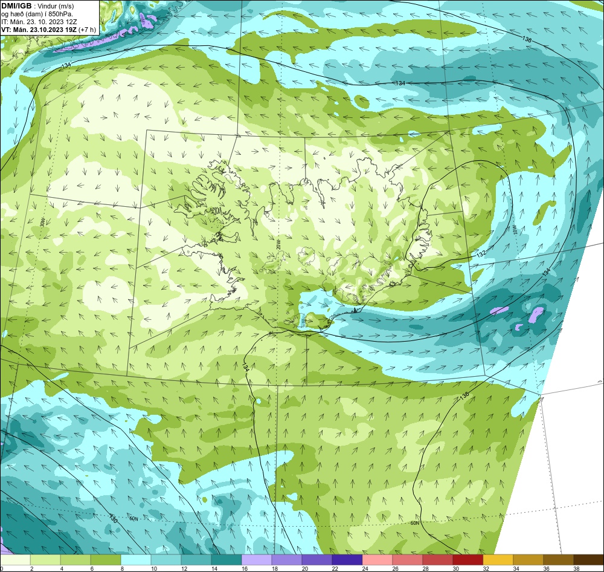This screenshot has width=604, height=572.
Task: Select the 14–16 m/s dark teal swatch
Action: point(226,560)
